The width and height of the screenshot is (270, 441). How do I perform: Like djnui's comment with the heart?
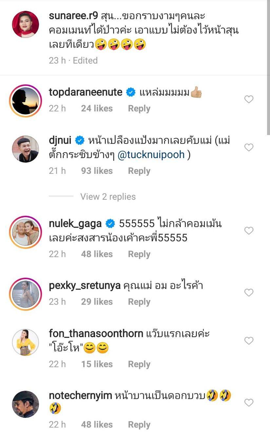tap(249, 148)
